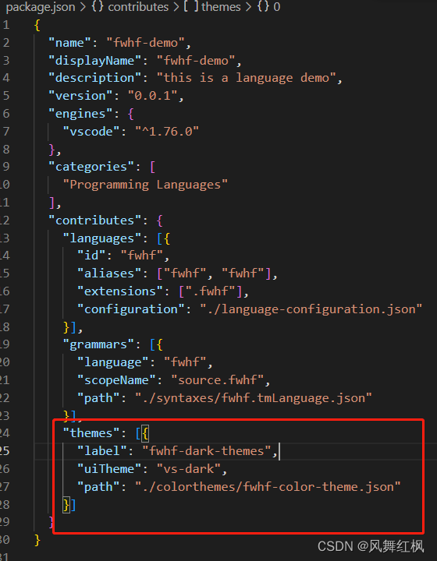Place cursor in "this is a language demo"
437x561 pixels.
click(x=246, y=78)
